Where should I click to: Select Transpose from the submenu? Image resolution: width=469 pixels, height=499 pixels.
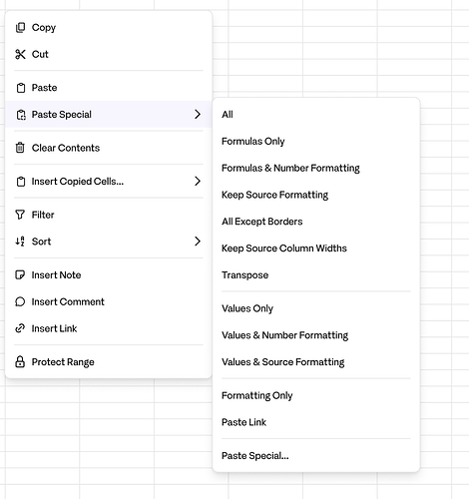245,275
